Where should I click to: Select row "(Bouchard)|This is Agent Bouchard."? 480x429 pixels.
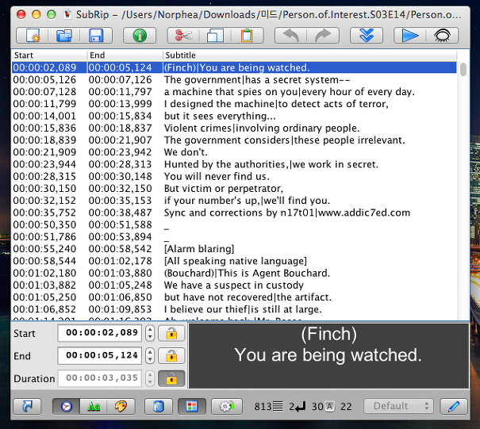click(234, 274)
